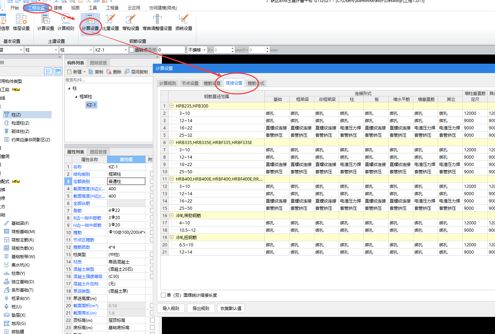495x334 pixels.
Task: Switch to 节点设置 tab
Action: click(190, 83)
